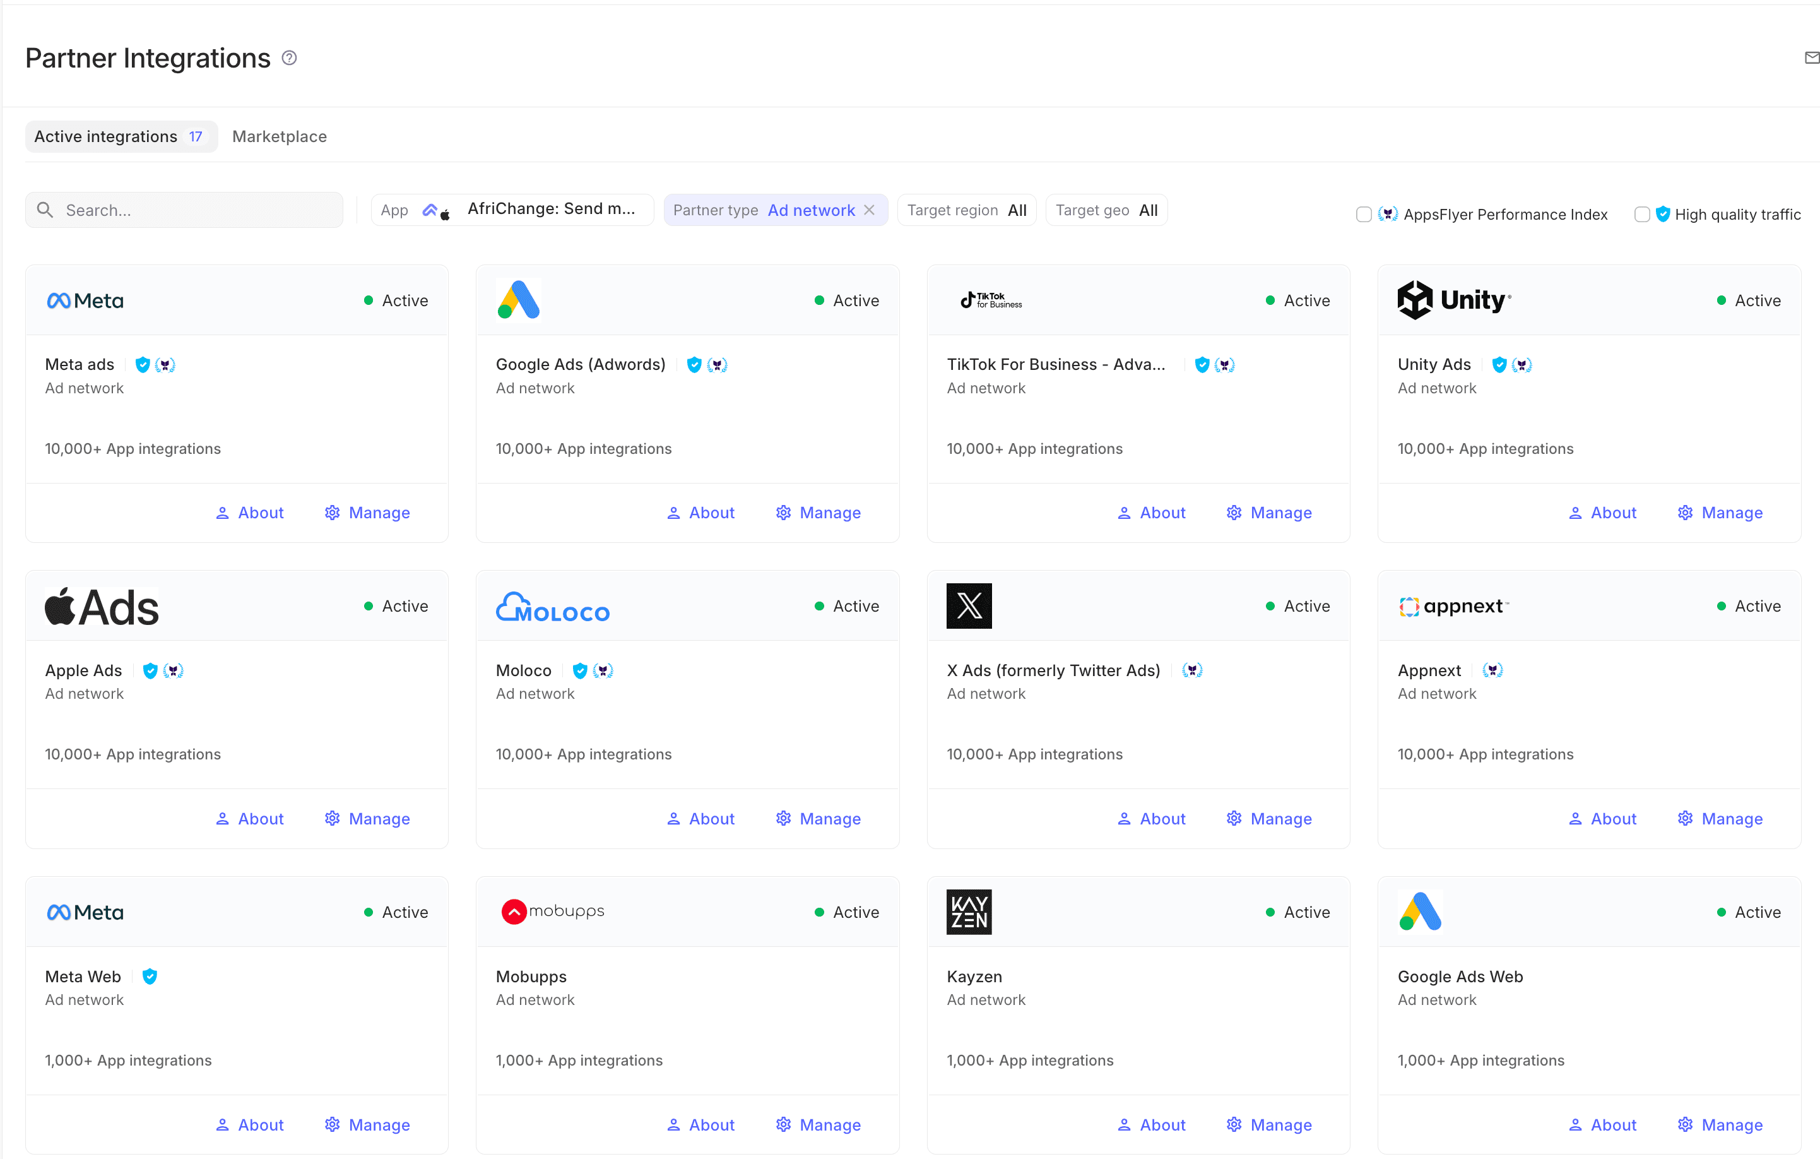Image resolution: width=1820 pixels, height=1159 pixels.
Task: Manage the Google Ads Web integration
Action: click(x=1720, y=1125)
